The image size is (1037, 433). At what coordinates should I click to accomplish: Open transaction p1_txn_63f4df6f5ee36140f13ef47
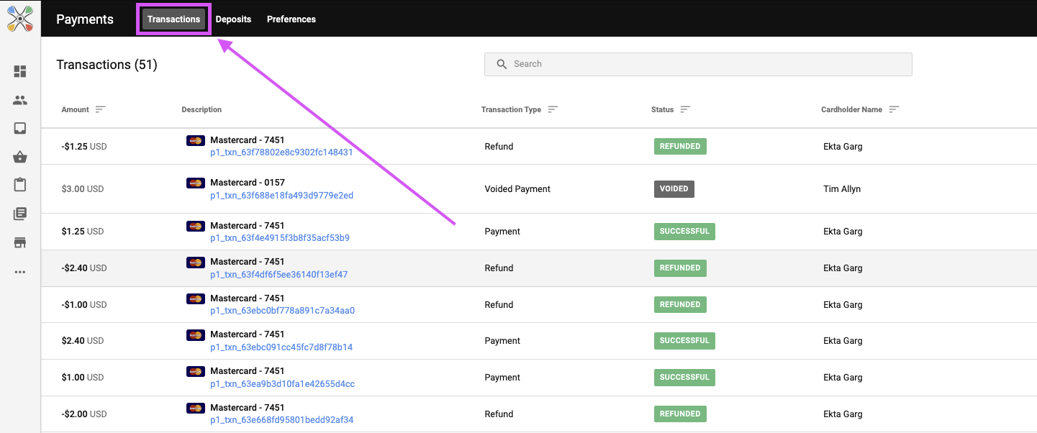(279, 275)
